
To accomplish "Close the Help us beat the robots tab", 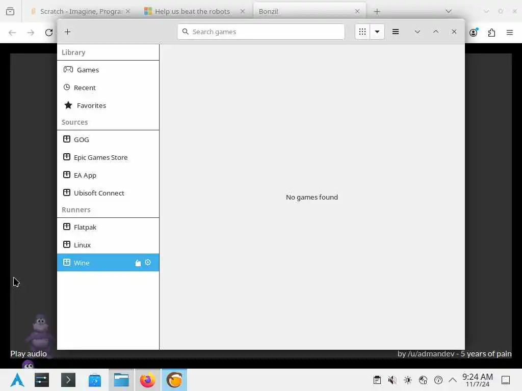I will tap(243, 11).
